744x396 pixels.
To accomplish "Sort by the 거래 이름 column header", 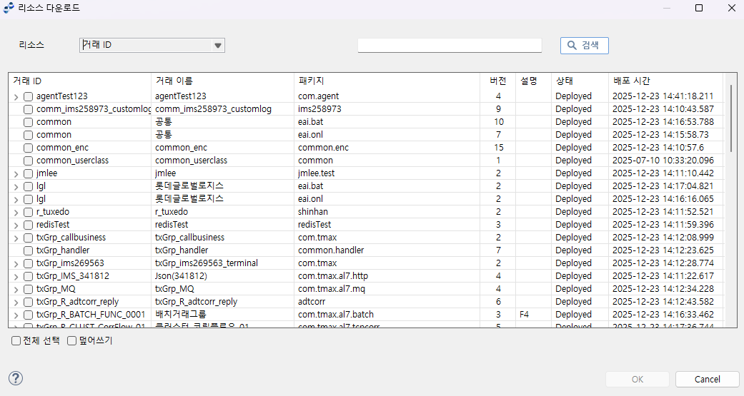I will [x=222, y=81].
